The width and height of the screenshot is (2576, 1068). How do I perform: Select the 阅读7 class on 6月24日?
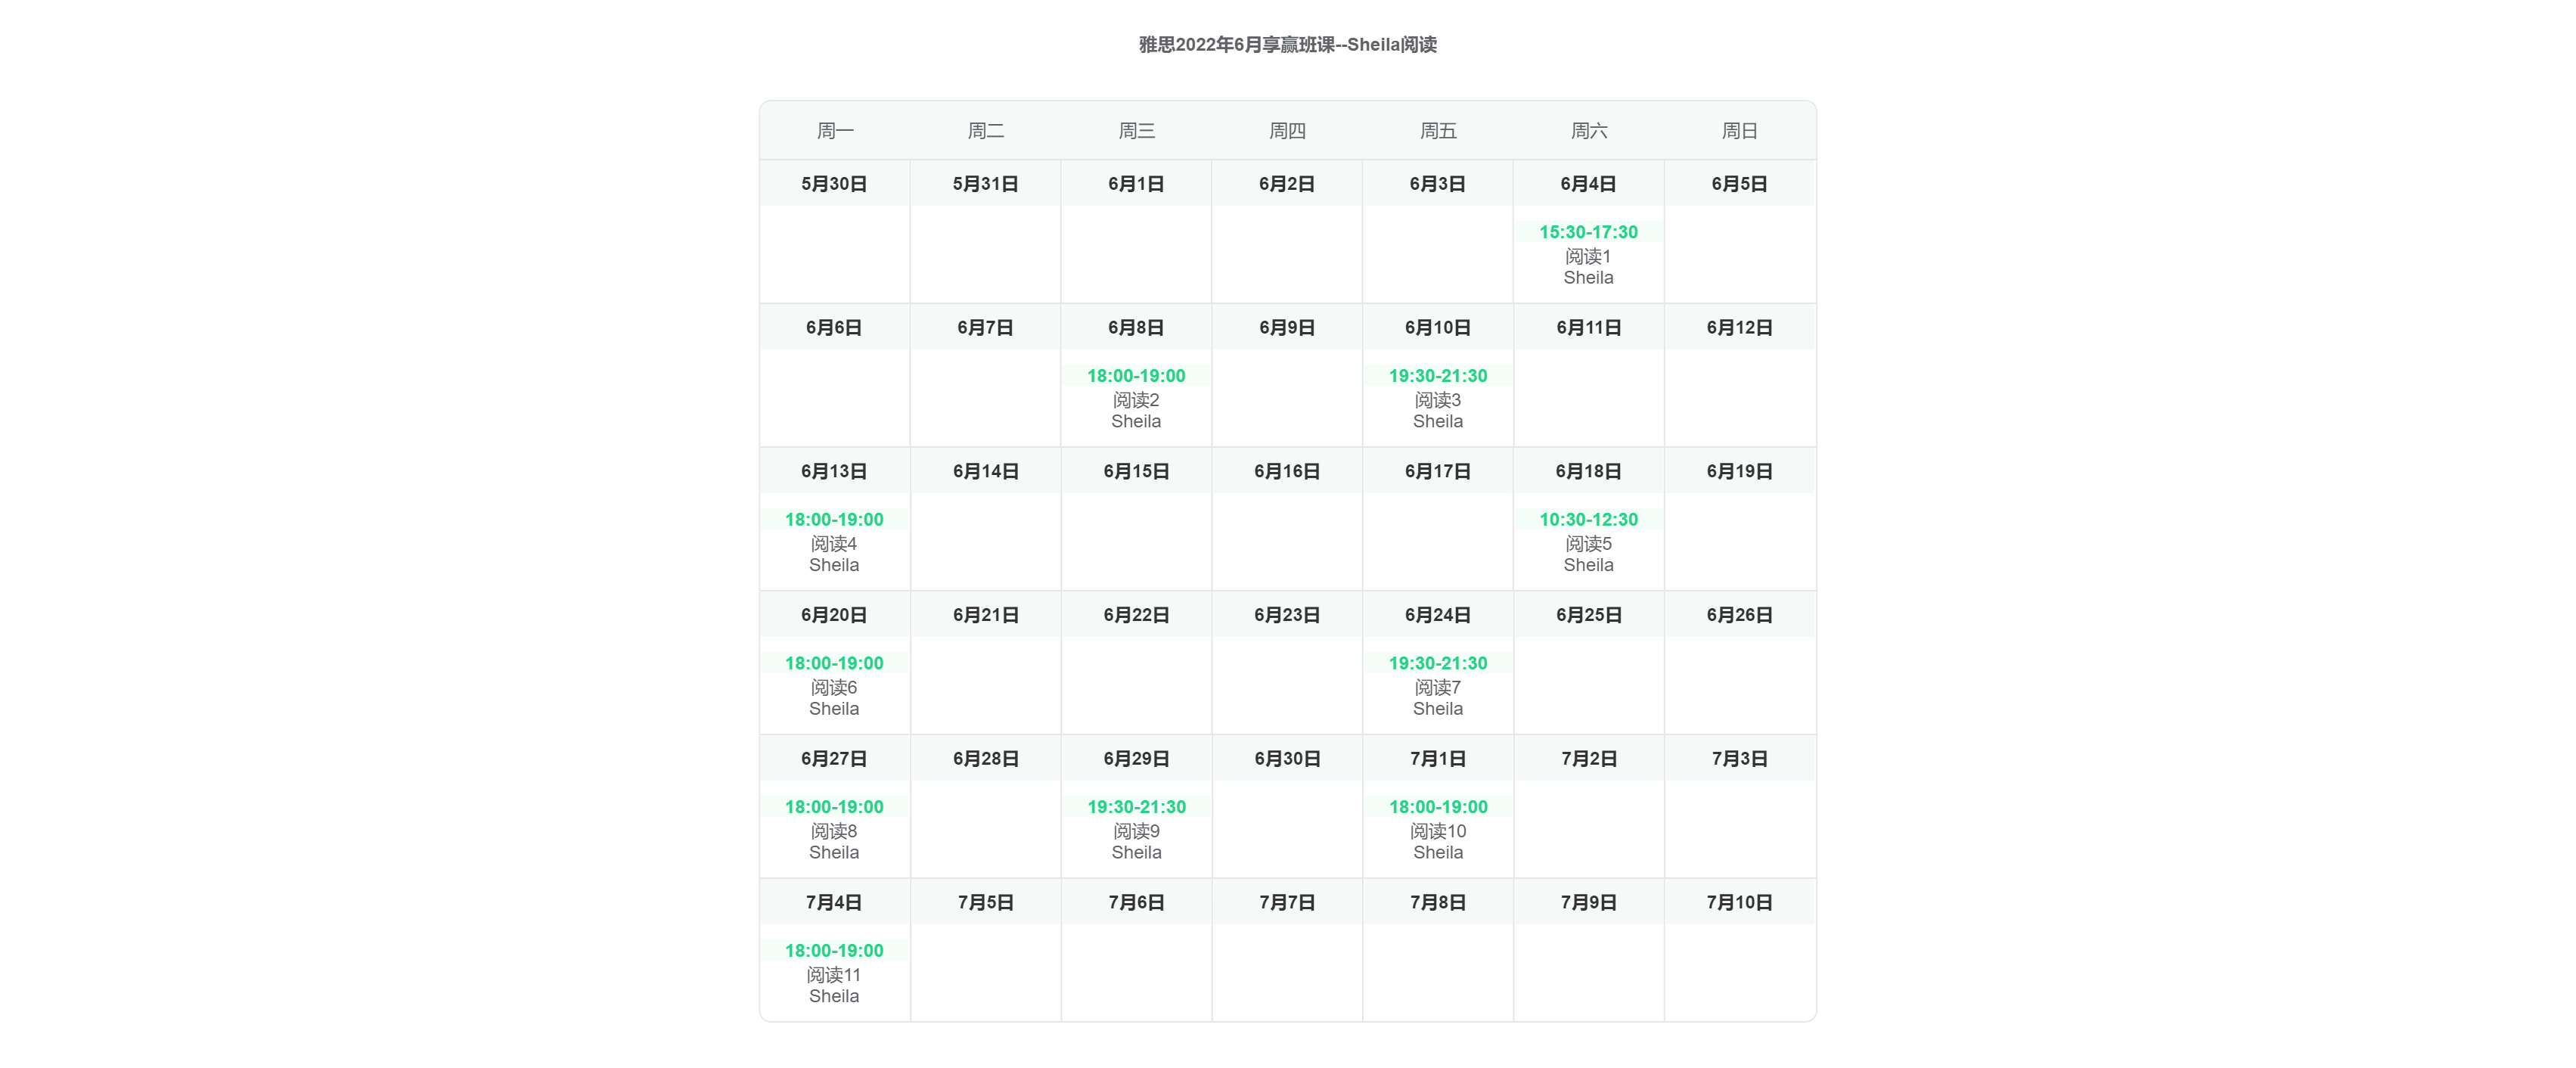pos(1438,686)
